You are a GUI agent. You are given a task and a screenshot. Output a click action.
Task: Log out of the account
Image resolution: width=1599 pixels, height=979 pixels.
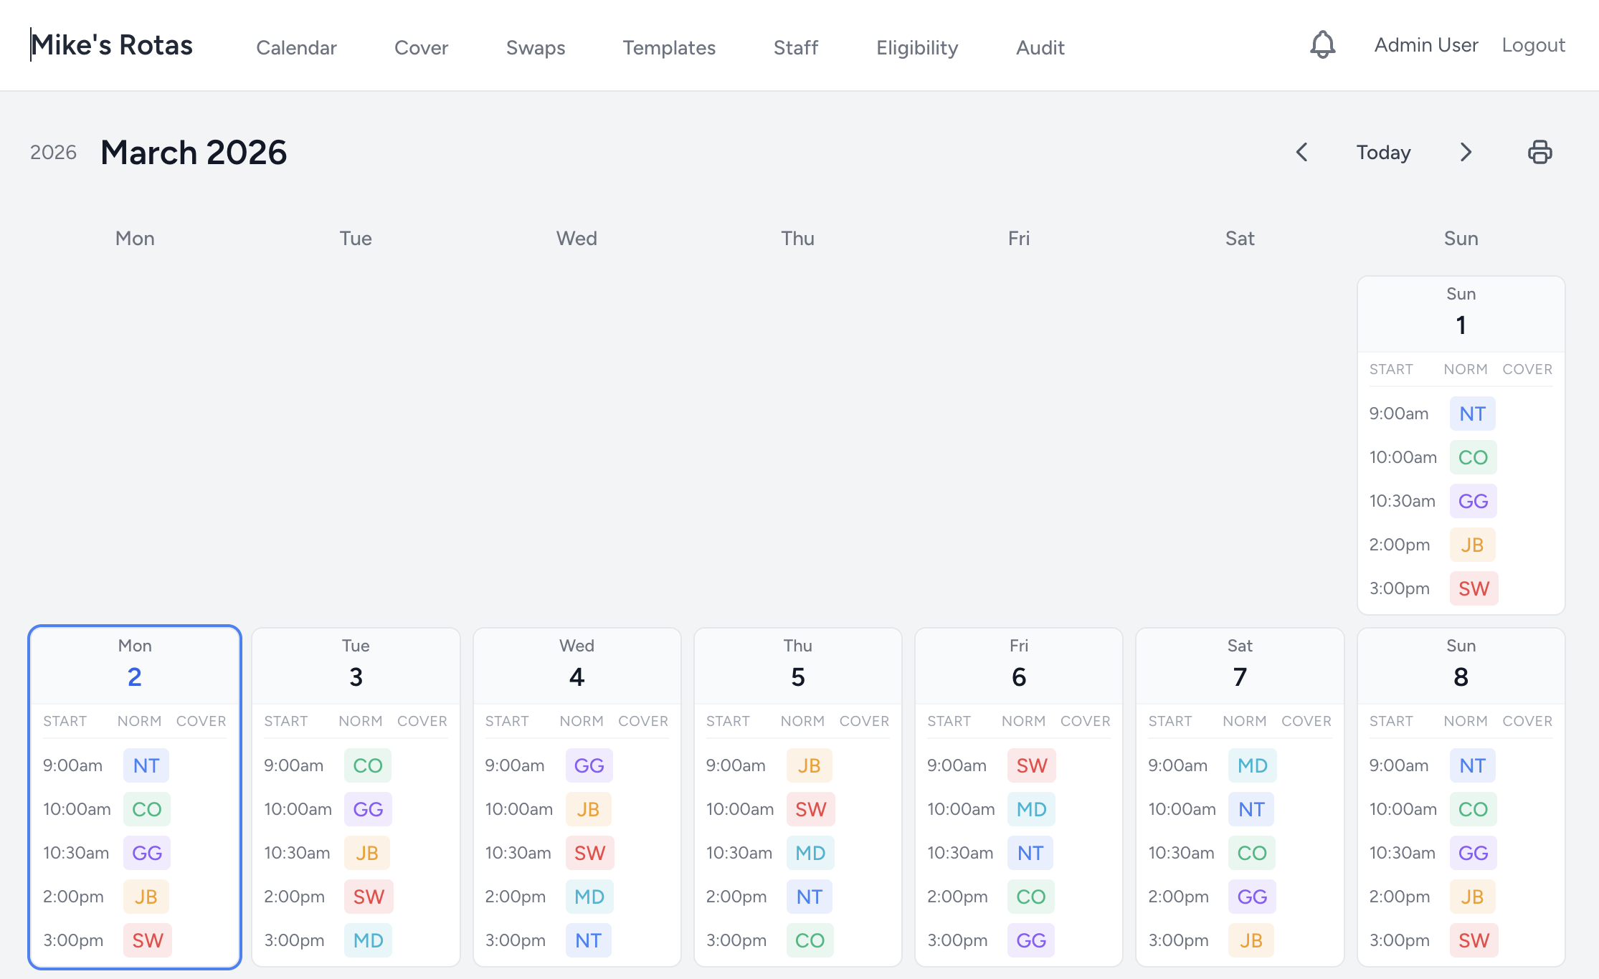(x=1533, y=44)
